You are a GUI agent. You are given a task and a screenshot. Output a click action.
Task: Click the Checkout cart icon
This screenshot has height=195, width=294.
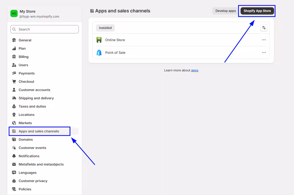[14, 81]
